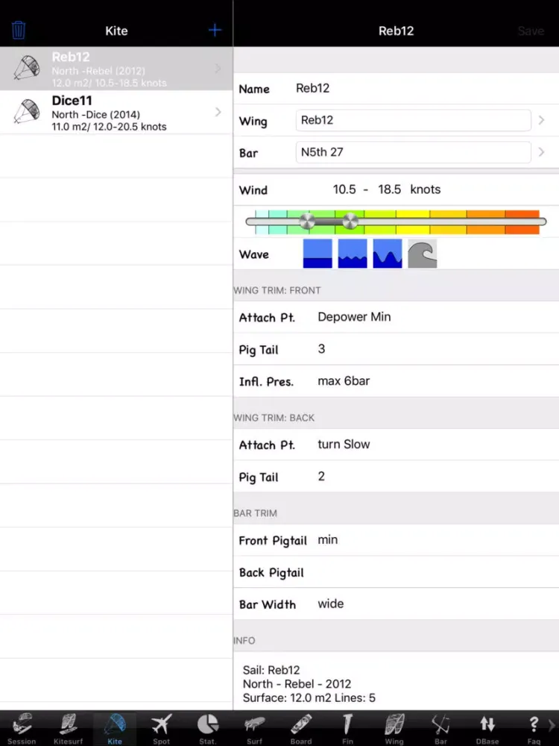Expand the Bar selection chevron

[x=541, y=152]
